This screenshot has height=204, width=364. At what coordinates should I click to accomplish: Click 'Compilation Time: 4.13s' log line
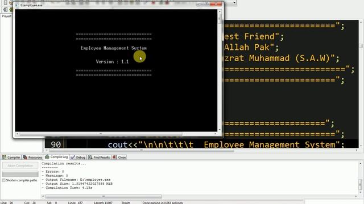coord(67,188)
